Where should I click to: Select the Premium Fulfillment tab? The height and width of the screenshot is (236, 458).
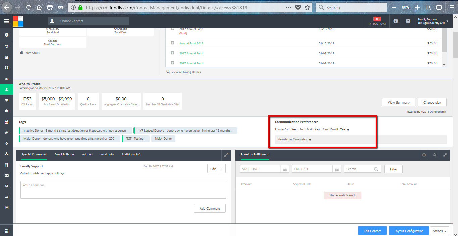pyautogui.click(x=255, y=155)
